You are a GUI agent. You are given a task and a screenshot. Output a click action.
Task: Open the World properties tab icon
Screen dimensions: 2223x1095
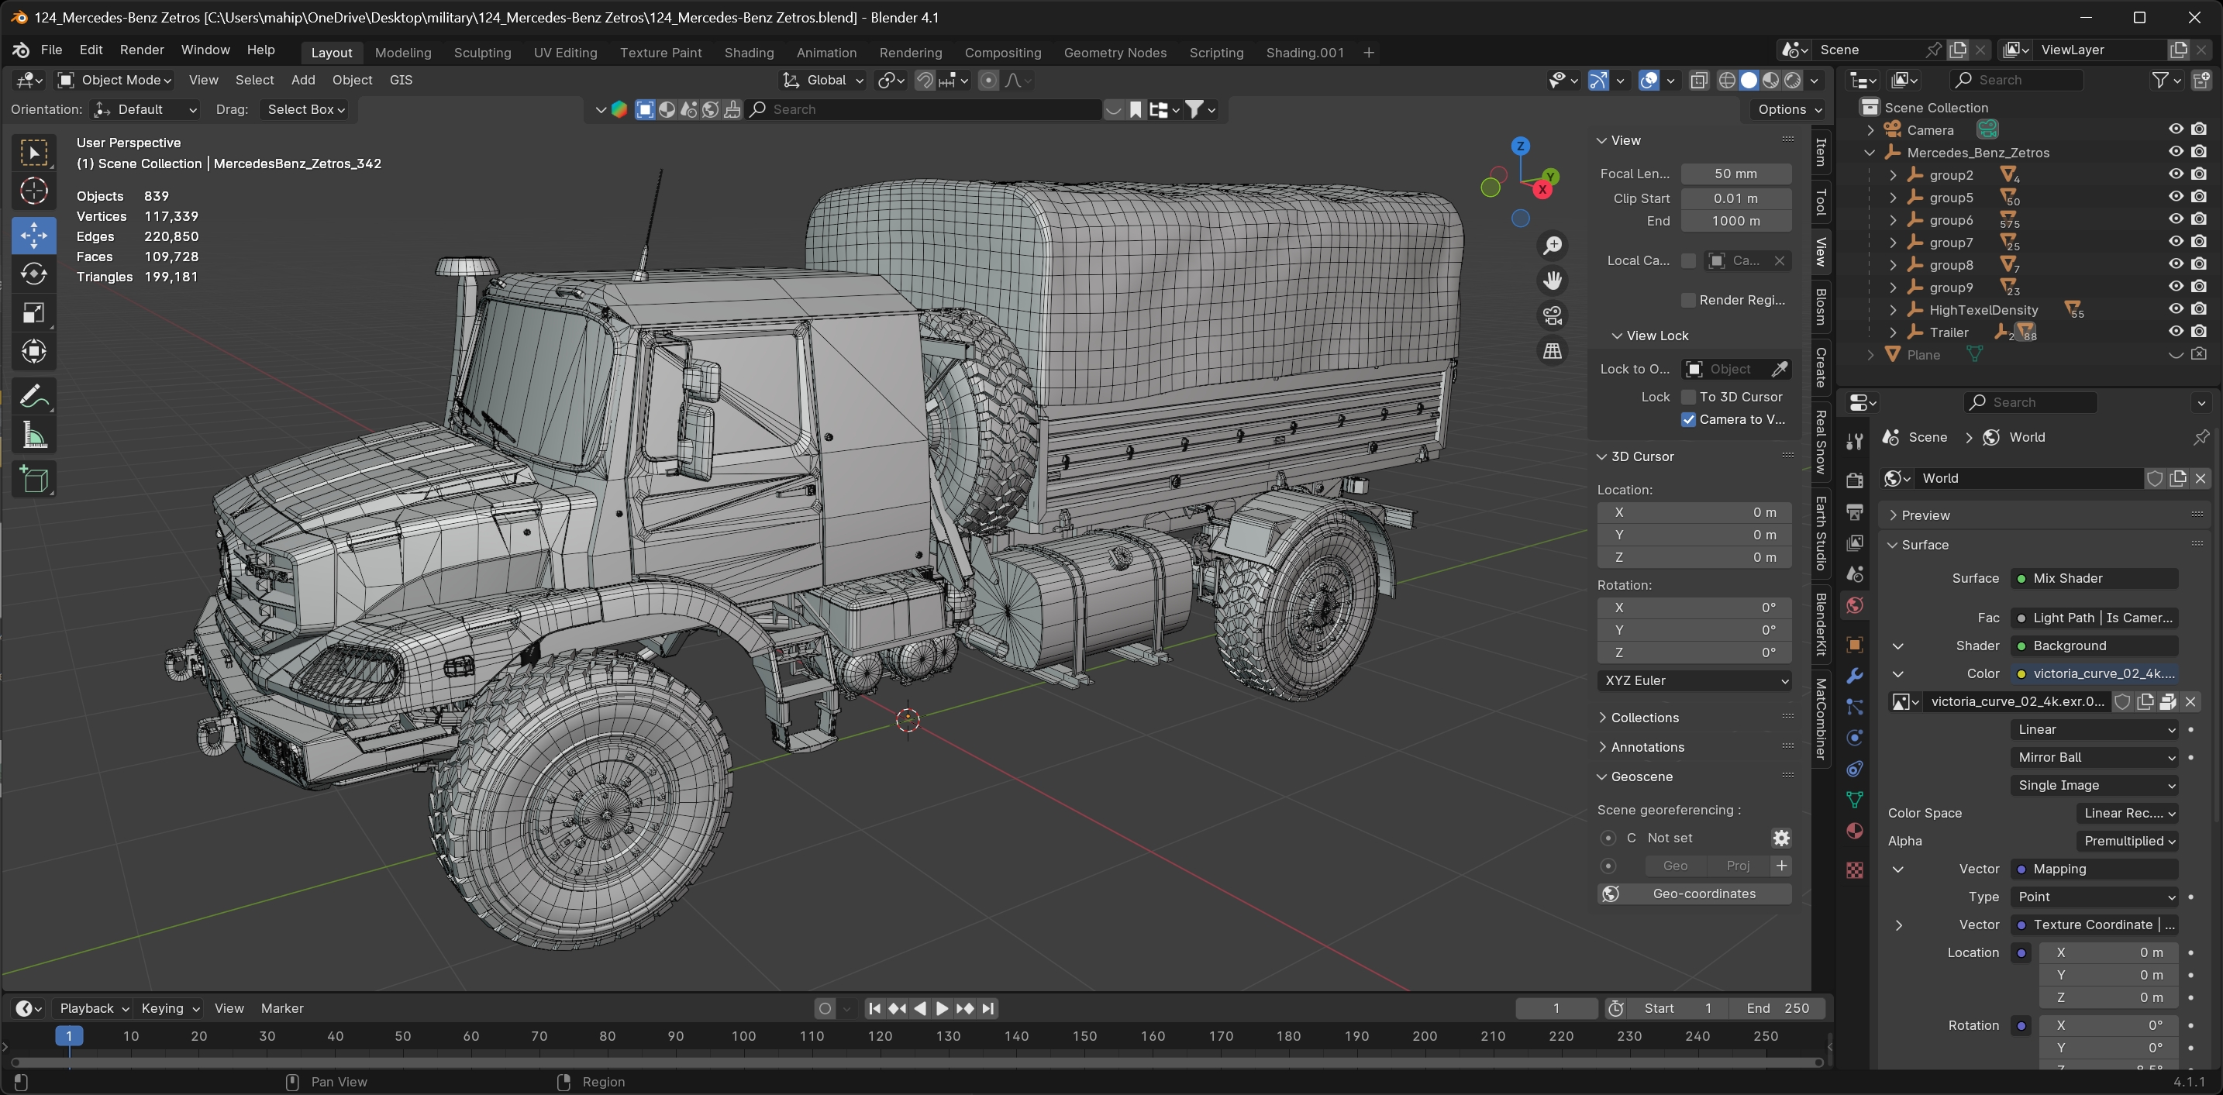click(1855, 606)
